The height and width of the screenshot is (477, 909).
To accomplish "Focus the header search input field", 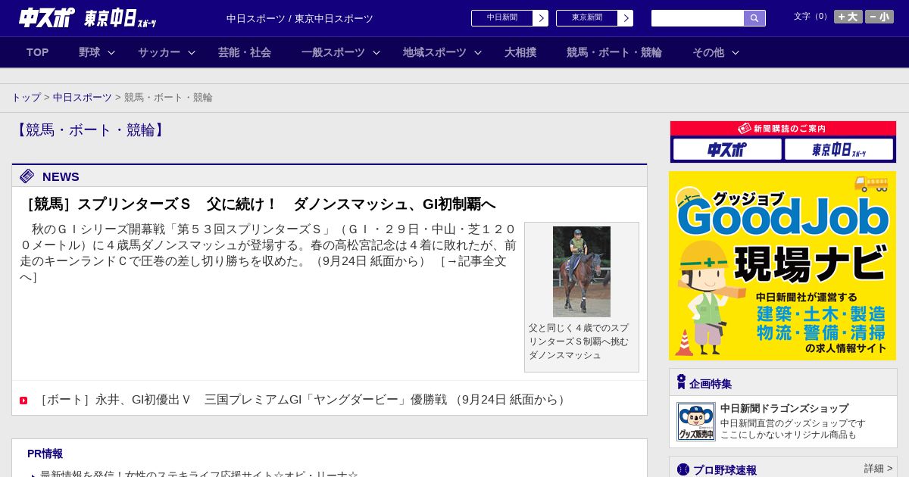I will [698, 18].
